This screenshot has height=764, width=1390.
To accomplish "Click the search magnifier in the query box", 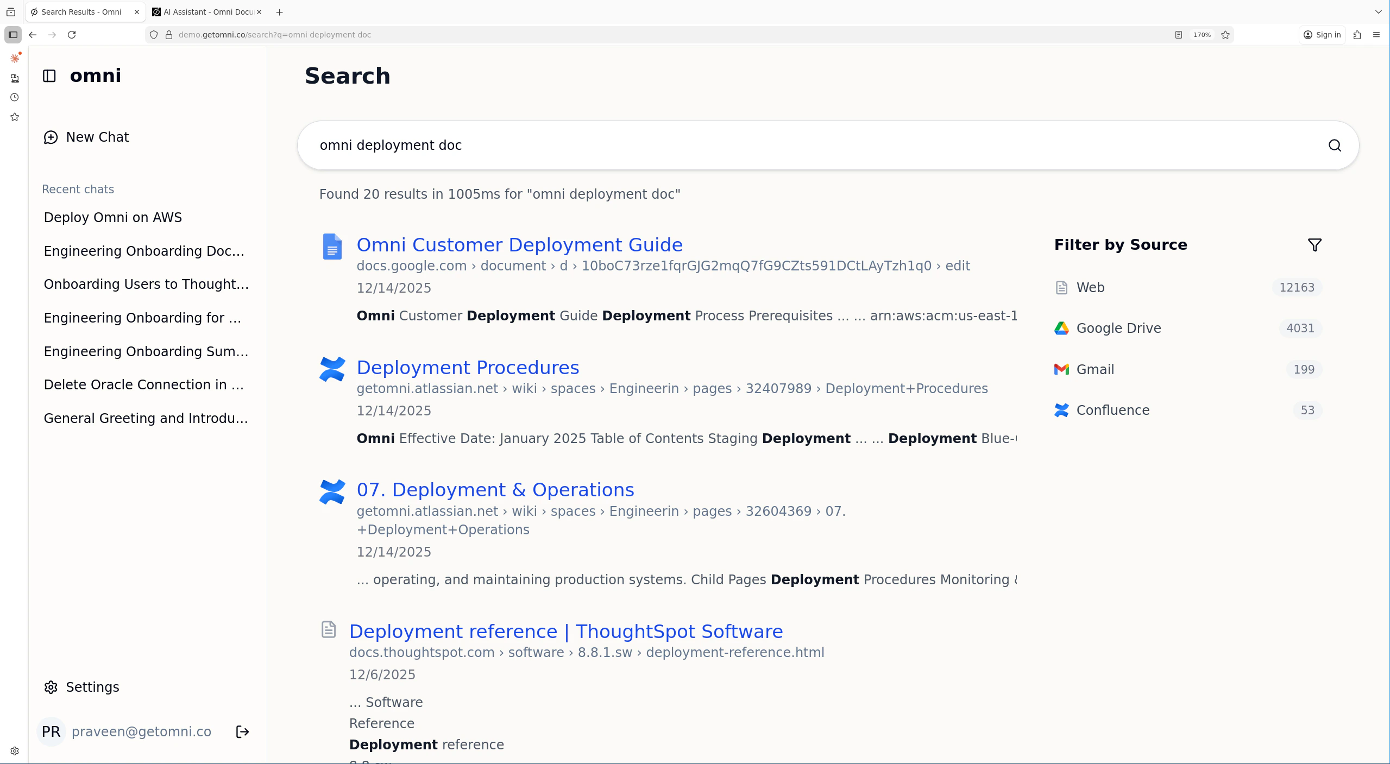I will click(1335, 145).
